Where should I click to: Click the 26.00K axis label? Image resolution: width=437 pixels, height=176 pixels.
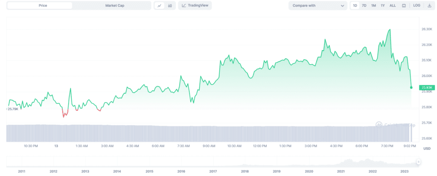click(427, 76)
